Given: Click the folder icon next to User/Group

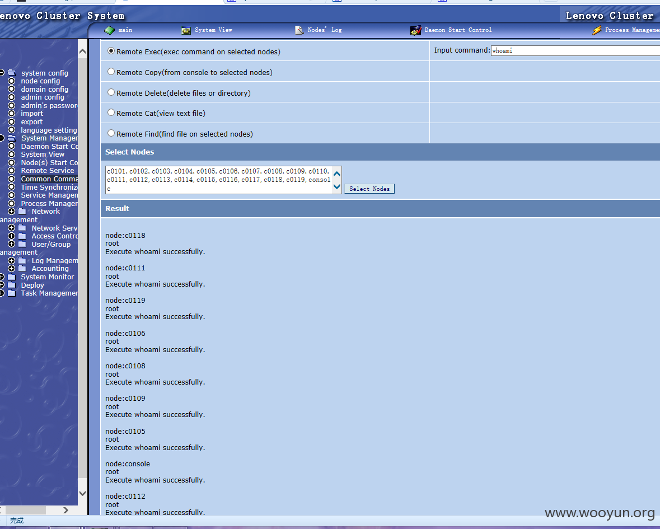Looking at the screenshot, I should pos(22,244).
